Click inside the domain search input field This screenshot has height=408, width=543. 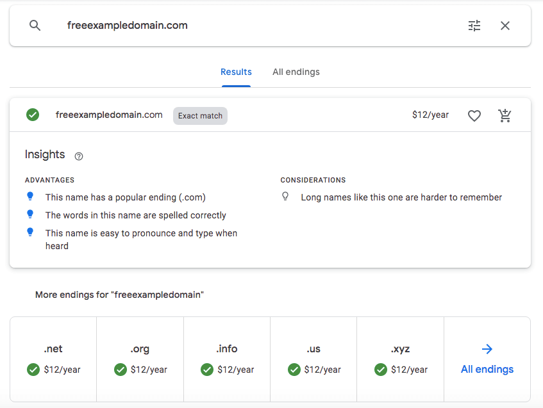(192, 26)
